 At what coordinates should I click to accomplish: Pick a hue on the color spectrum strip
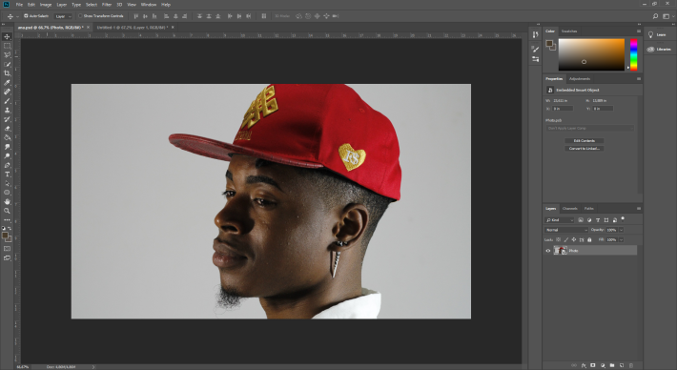[633, 54]
